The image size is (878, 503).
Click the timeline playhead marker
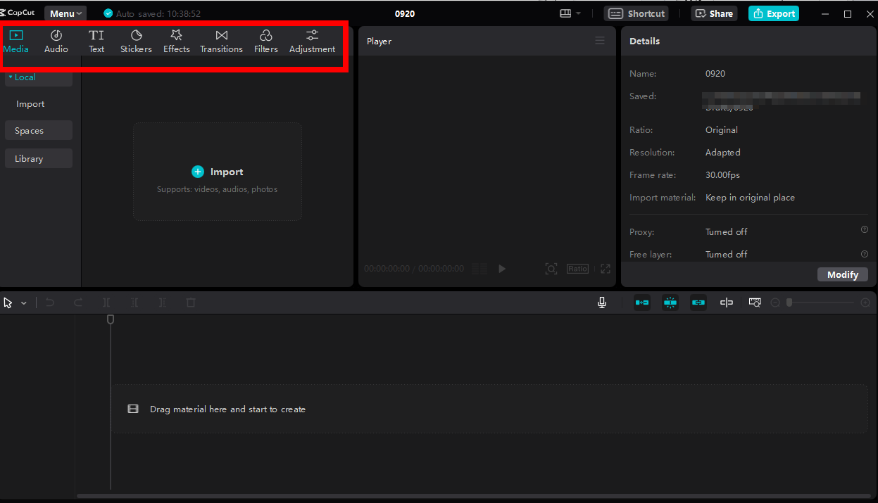coord(111,319)
